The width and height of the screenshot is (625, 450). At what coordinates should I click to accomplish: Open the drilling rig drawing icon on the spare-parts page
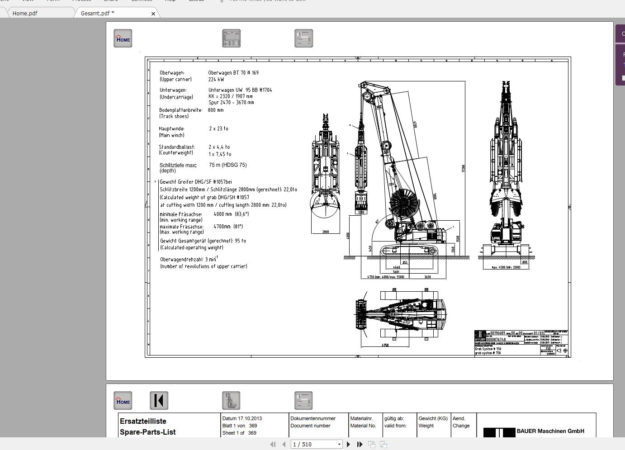[231, 401]
